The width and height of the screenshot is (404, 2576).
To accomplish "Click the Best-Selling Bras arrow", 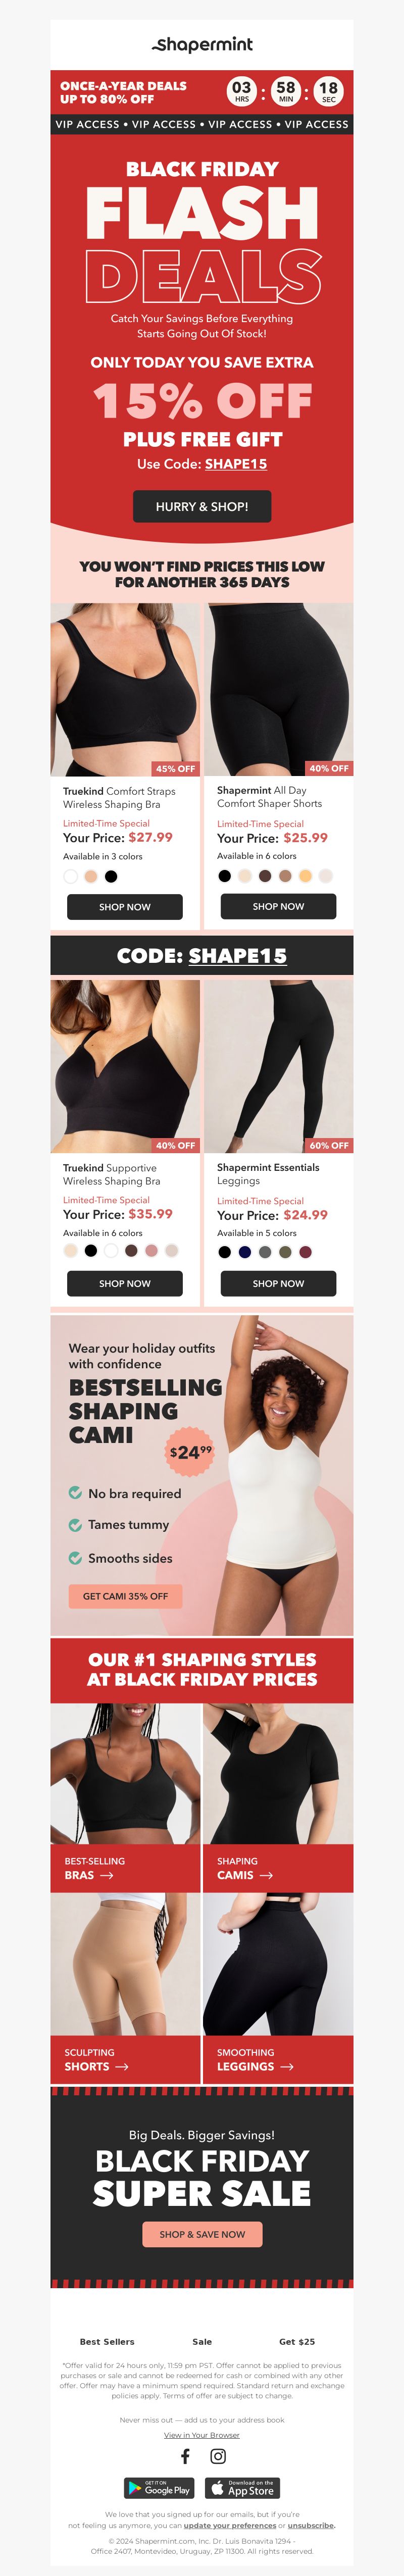I will (x=107, y=1875).
